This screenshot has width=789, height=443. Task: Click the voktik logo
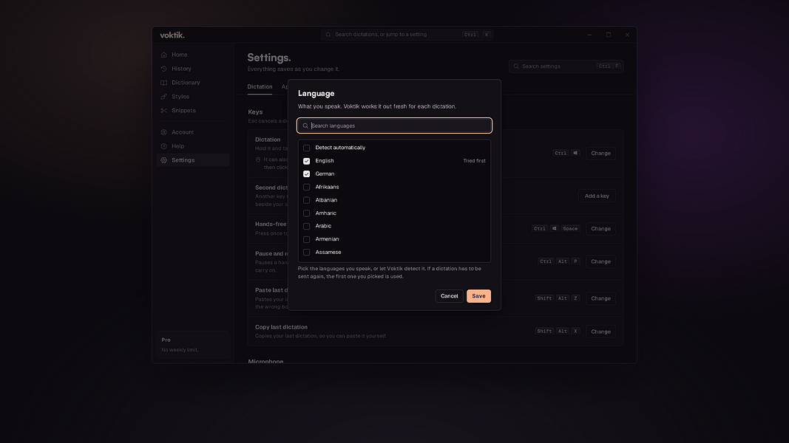click(172, 35)
